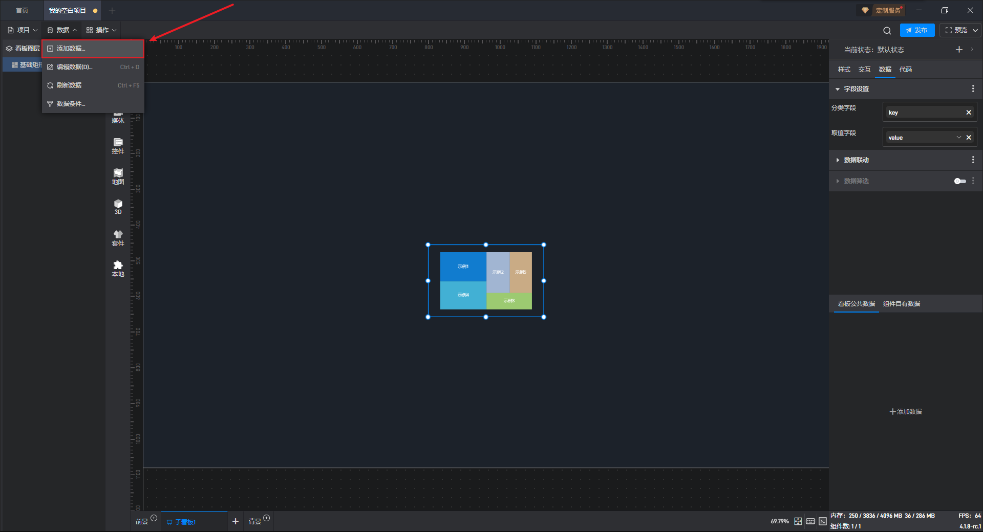Viewport: 983px width, 532px height.
Task: Add a new sub-board with plus icon
Action: (236, 521)
